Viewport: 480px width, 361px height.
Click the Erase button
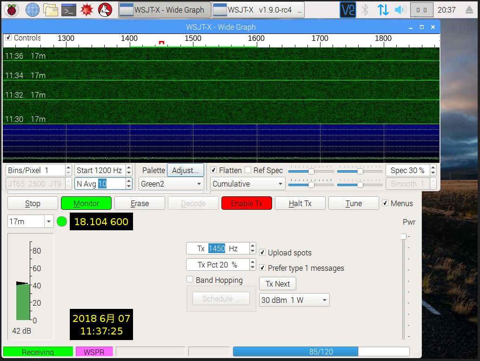click(140, 203)
